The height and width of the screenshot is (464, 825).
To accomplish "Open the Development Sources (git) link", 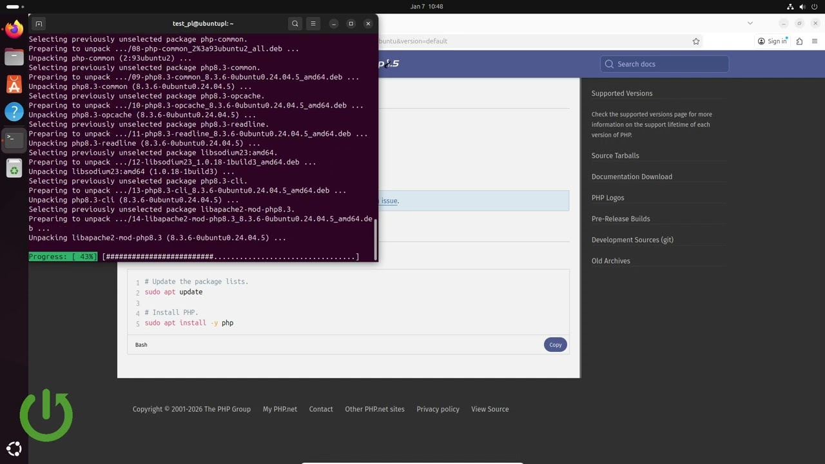I will [632, 240].
